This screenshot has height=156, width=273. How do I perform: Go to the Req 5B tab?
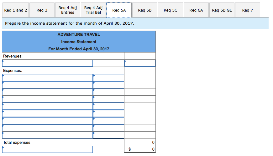click(x=145, y=10)
